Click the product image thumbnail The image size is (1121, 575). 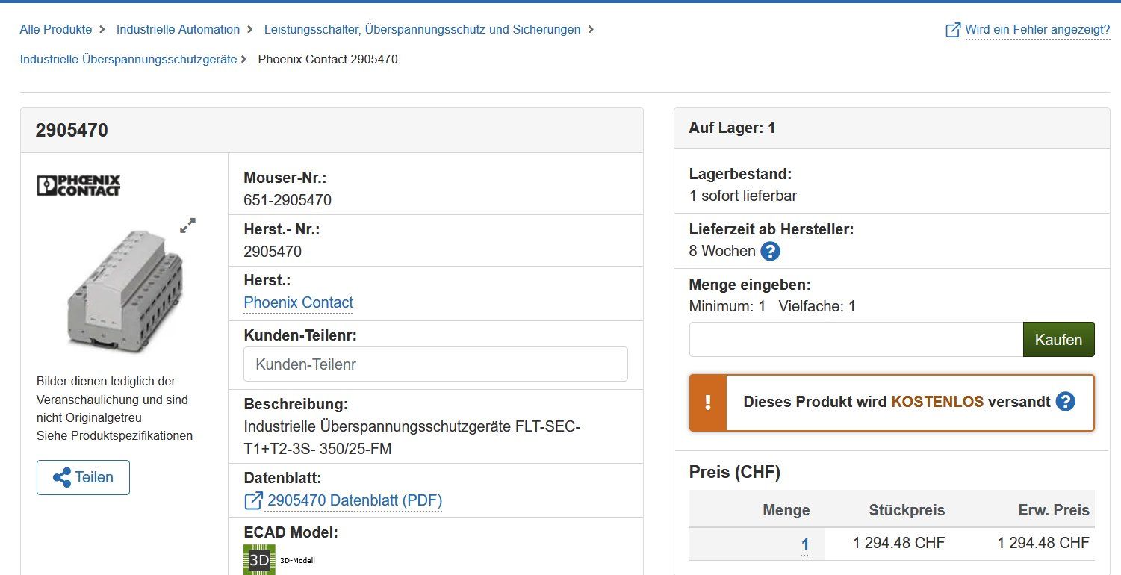(125, 288)
